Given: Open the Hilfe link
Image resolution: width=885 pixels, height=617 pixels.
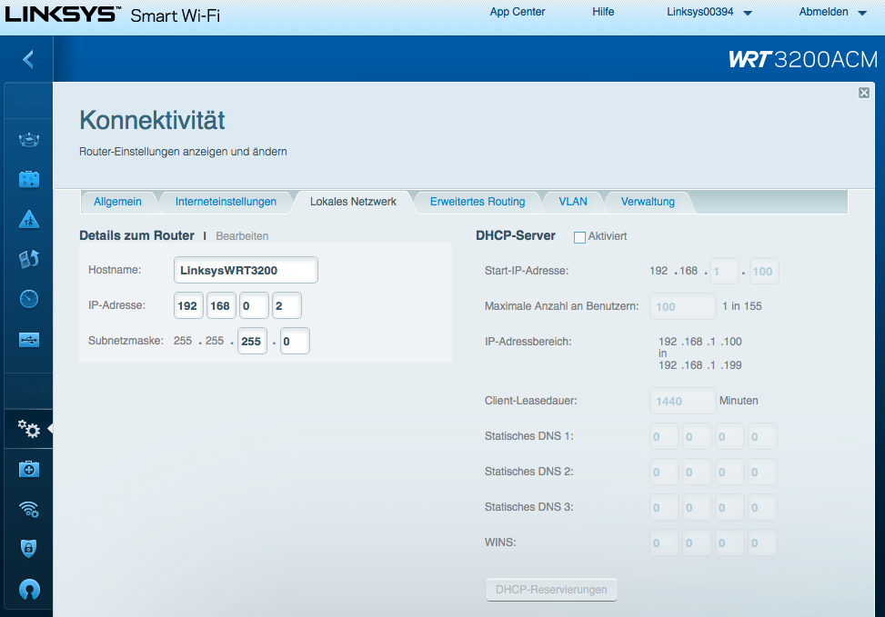Looking at the screenshot, I should (x=603, y=12).
